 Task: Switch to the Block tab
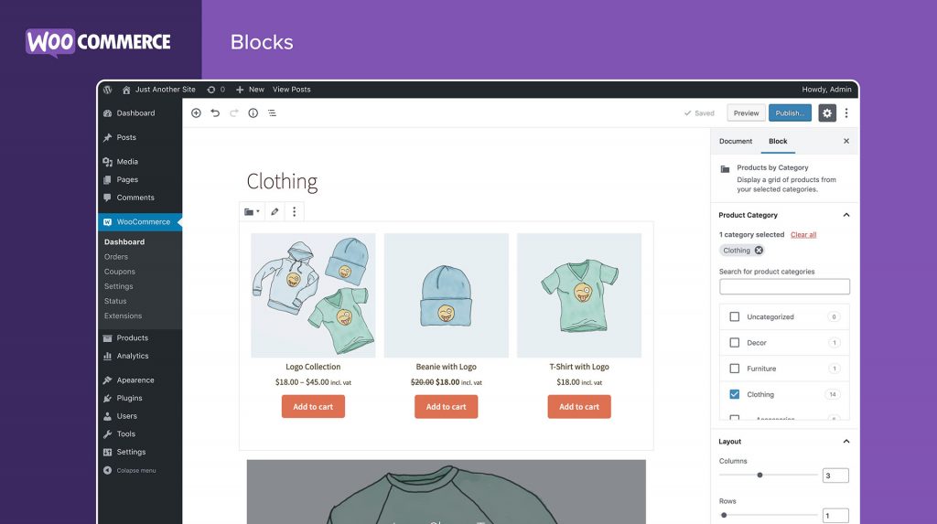tap(778, 141)
